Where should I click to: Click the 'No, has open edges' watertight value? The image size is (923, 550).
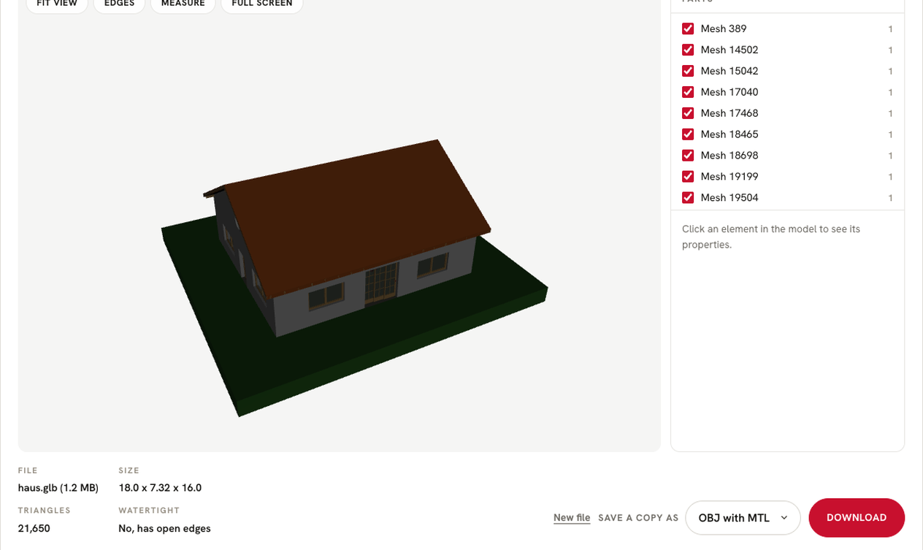pos(164,528)
